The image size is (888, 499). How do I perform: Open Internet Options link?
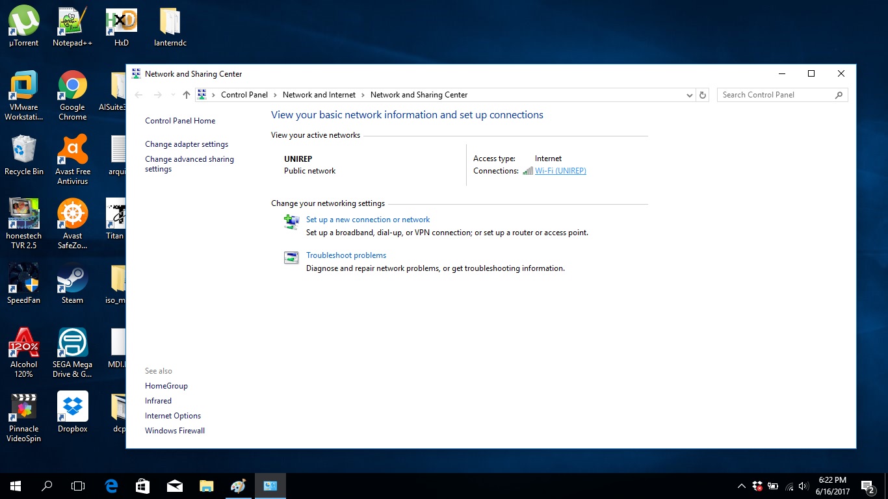[x=173, y=416]
